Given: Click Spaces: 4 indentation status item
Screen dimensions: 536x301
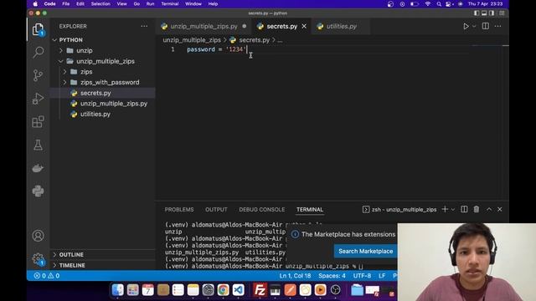Looking at the screenshot, I should coord(332,276).
